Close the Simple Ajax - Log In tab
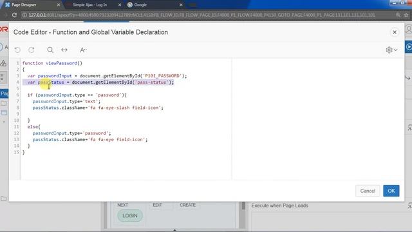Screen dimensions: 412x232 coord(120,5)
